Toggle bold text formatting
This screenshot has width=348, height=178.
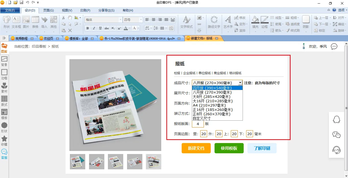click(88, 28)
